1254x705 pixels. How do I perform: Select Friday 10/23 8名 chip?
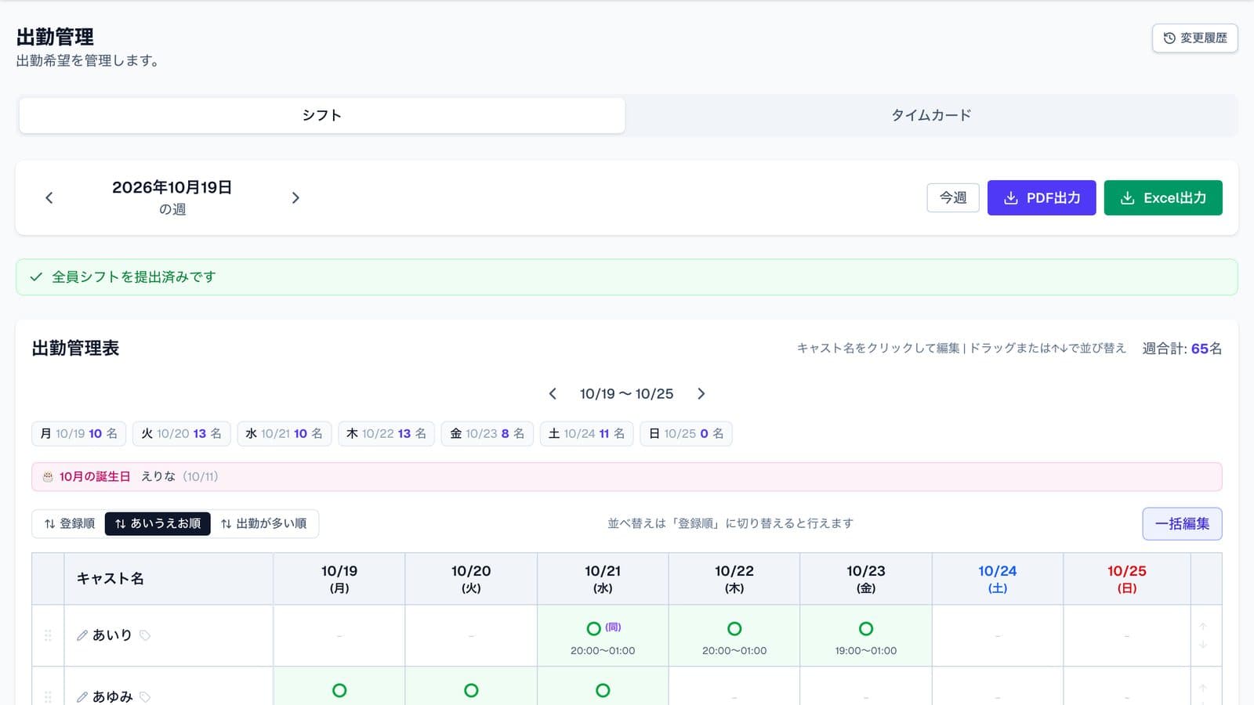[x=487, y=433]
